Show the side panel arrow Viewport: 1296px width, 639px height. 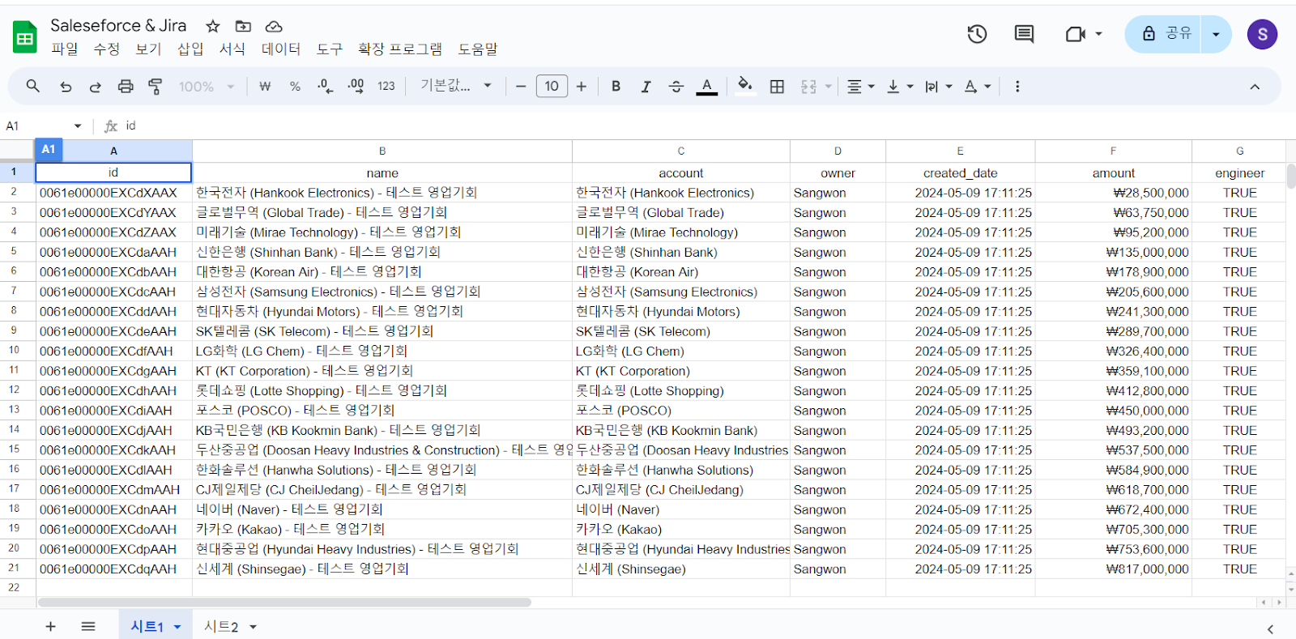[1270, 629]
